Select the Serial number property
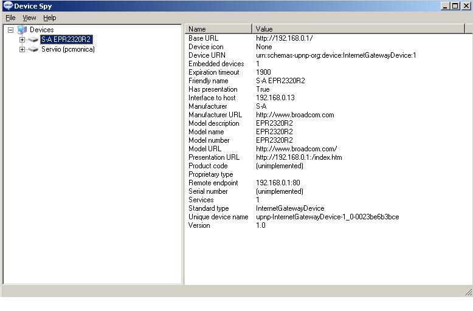The width and height of the screenshot is (473, 311). click(x=208, y=191)
